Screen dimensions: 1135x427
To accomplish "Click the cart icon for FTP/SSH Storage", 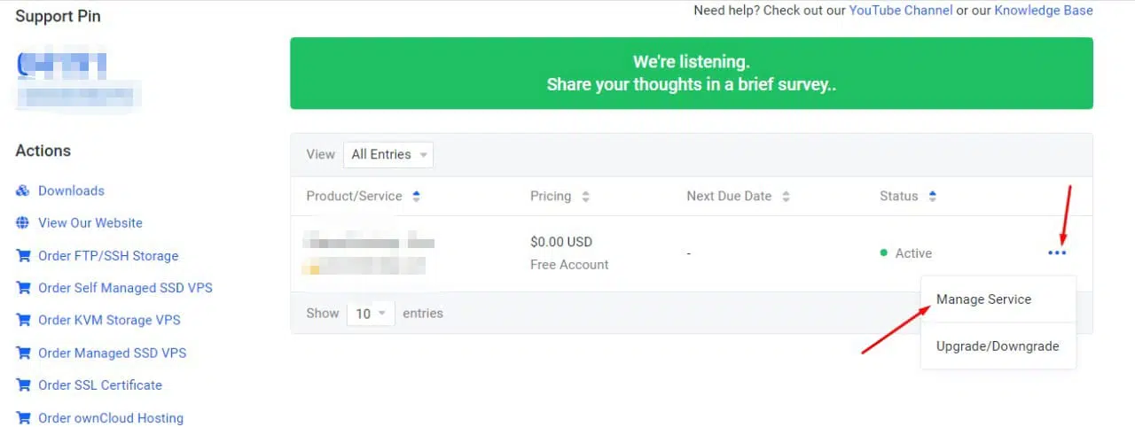I will point(23,256).
